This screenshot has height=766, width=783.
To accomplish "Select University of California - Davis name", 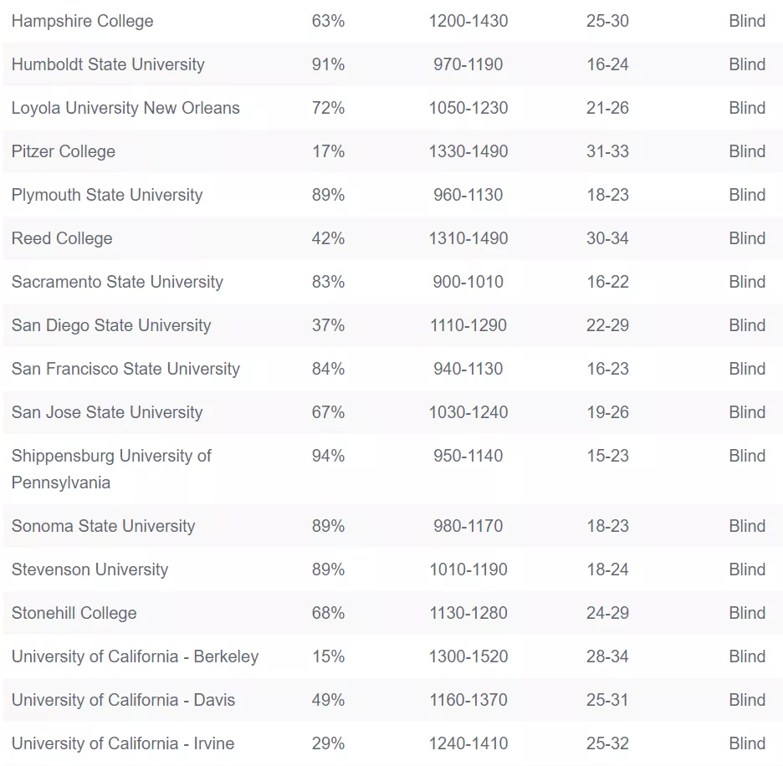I will tap(123, 700).
